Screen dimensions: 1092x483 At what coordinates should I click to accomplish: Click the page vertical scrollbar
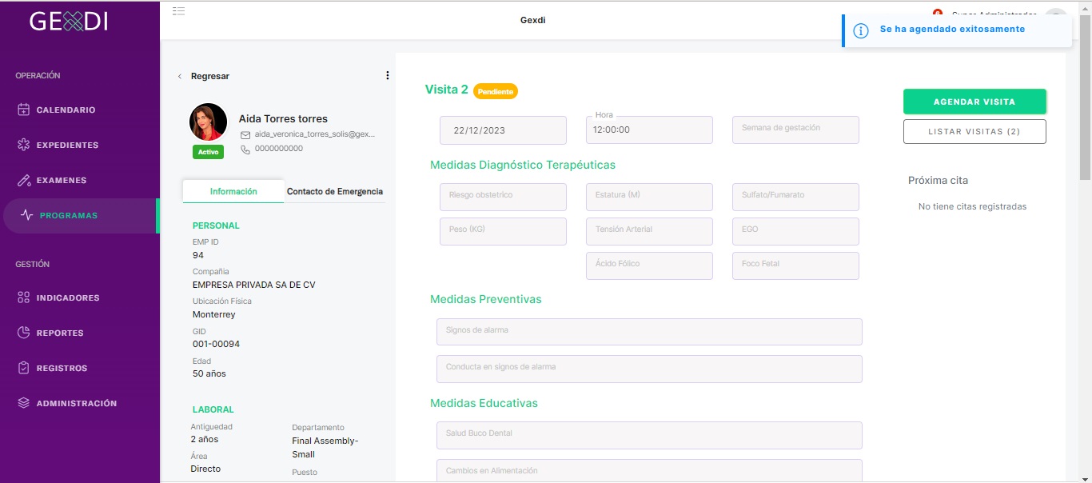[x=1085, y=96]
